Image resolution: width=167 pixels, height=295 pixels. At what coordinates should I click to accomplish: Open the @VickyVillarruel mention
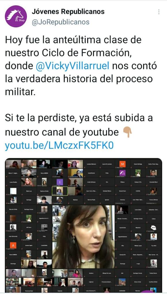tap(73, 66)
